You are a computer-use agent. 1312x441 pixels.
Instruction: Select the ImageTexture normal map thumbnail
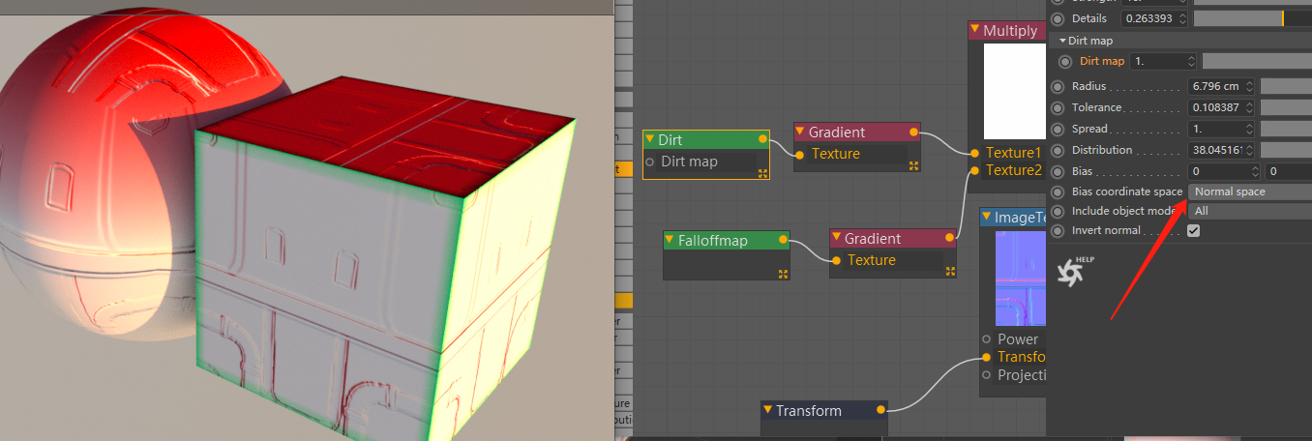click(x=1022, y=279)
